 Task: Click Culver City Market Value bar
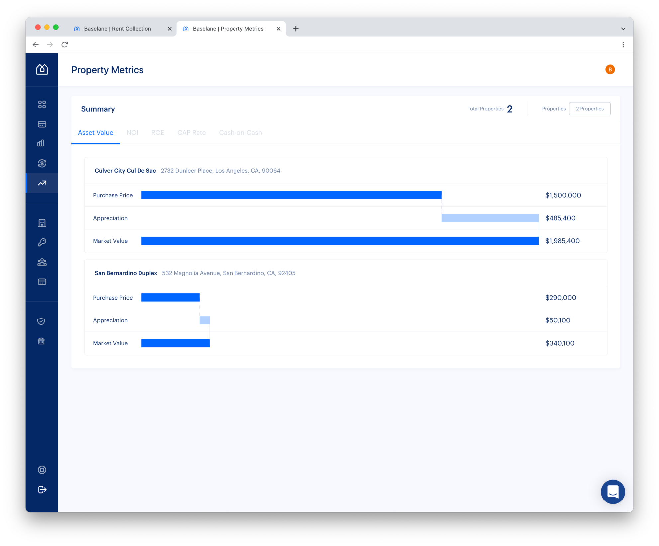tap(340, 241)
